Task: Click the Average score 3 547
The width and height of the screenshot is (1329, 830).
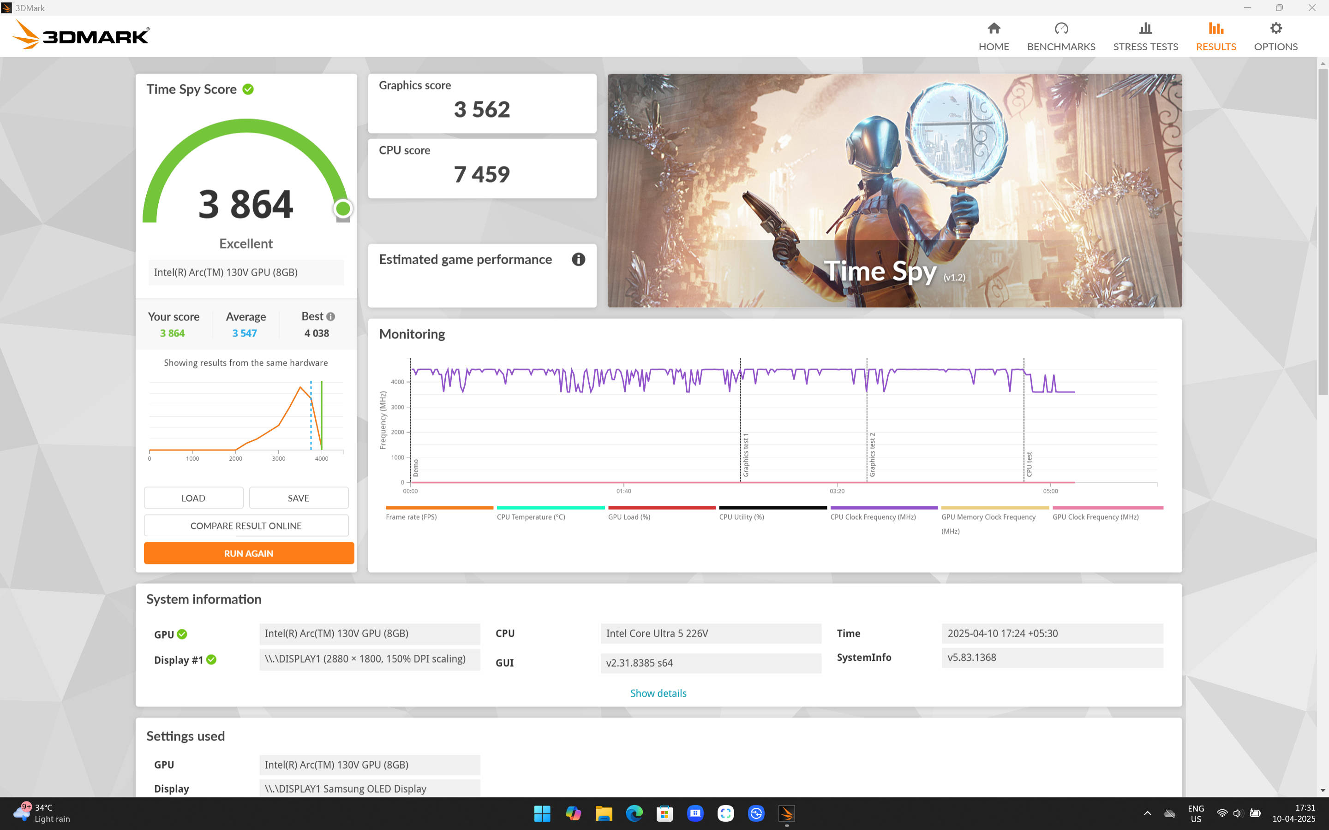Action: tap(245, 332)
